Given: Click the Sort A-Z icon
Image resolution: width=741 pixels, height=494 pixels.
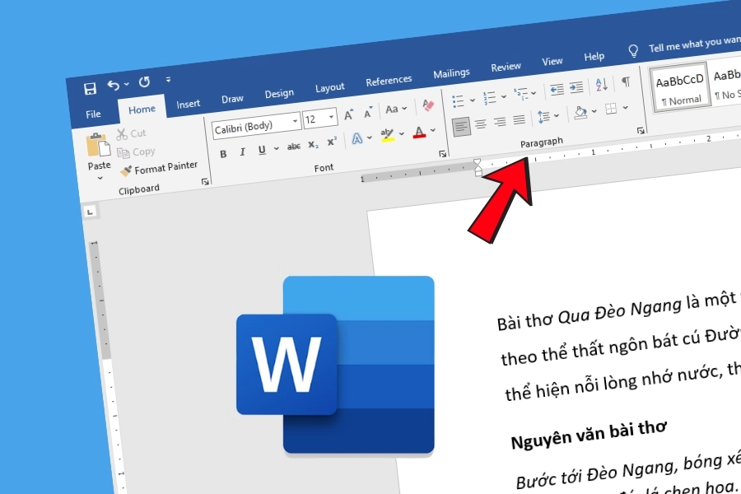Looking at the screenshot, I should point(601,84).
